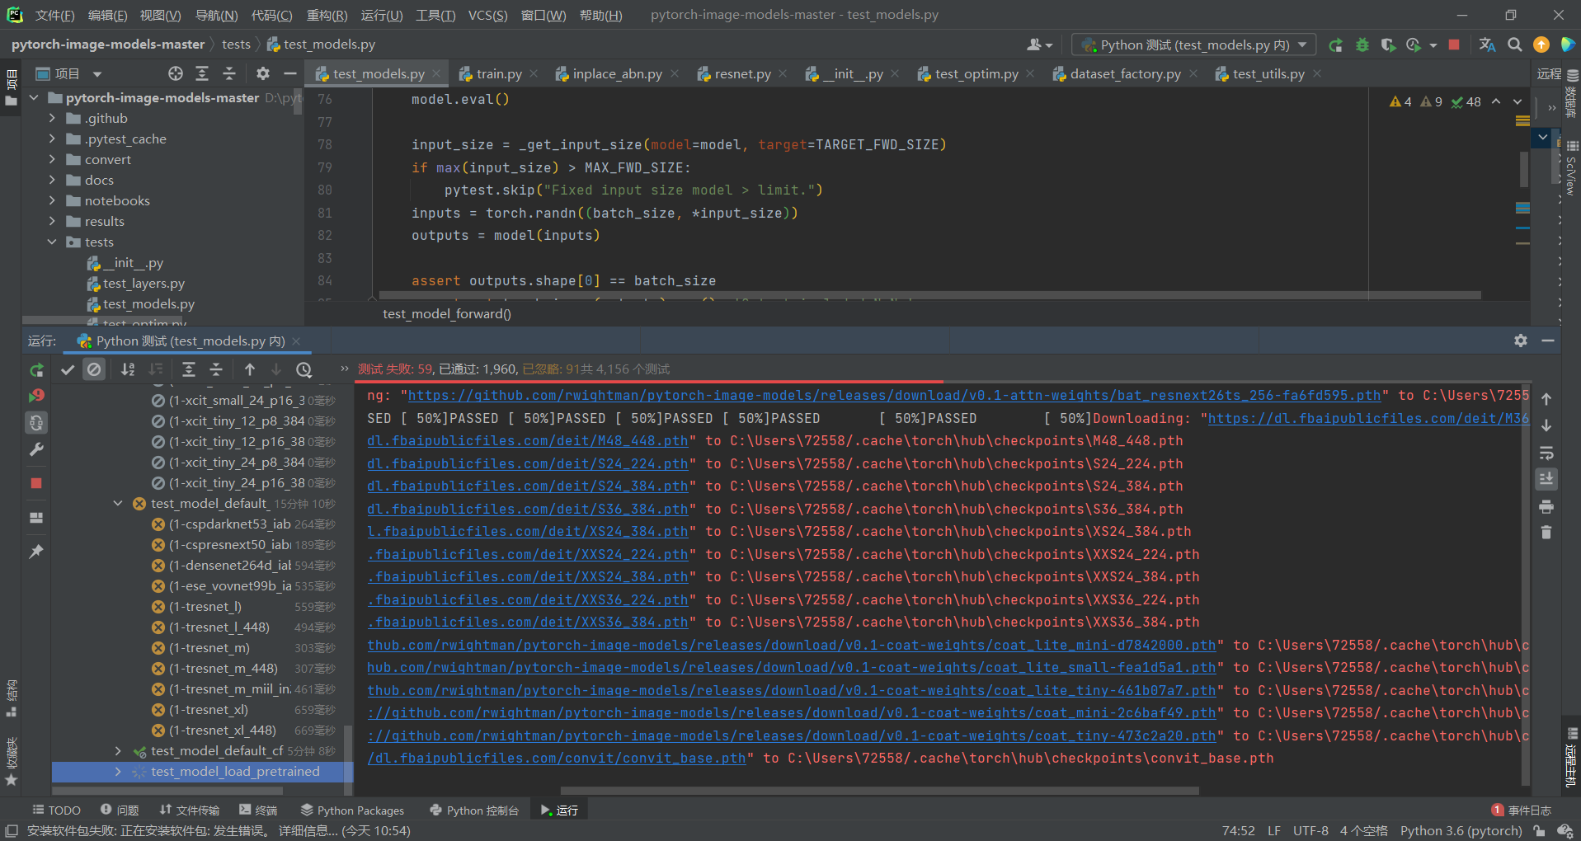Viewport: 1581px width, 841px height.
Task: Open the 文件(F) menu
Action: pyautogui.click(x=54, y=15)
